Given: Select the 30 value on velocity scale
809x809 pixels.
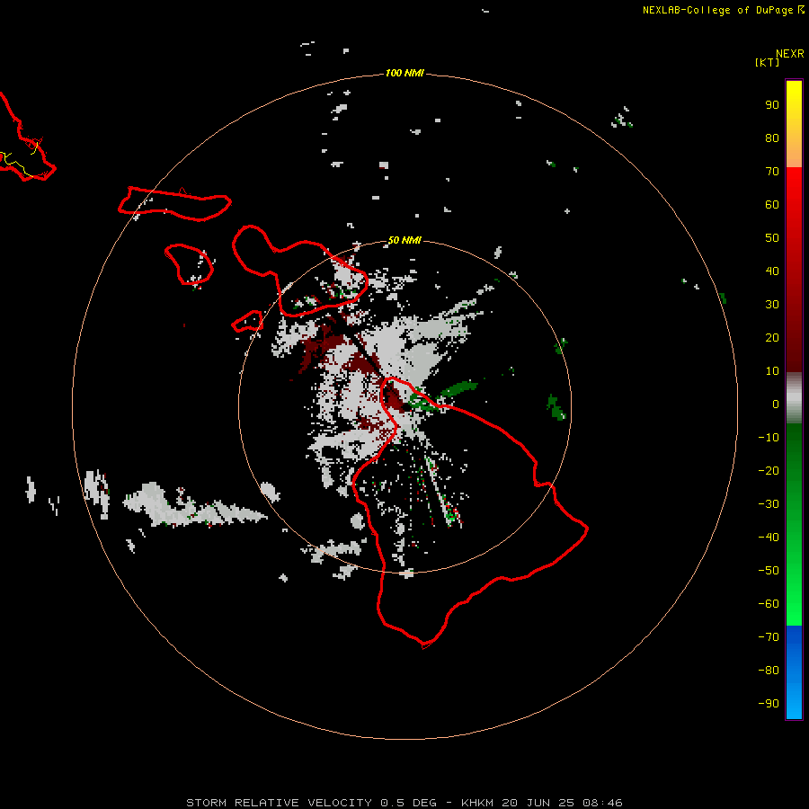Looking at the screenshot, I should coord(772,305).
